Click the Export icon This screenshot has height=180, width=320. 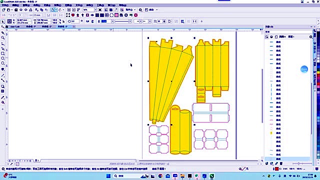pyautogui.click(x=74, y=10)
